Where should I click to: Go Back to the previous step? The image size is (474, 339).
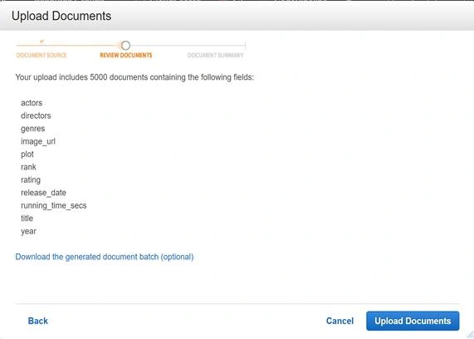tap(38, 321)
